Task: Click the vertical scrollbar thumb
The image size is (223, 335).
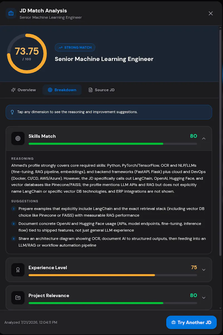Action: click(x=220, y=143)
